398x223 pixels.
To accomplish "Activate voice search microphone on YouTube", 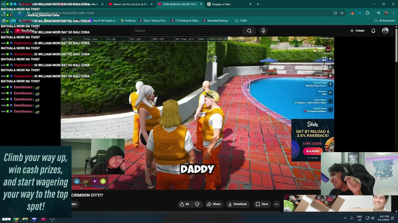I will coord(263,31).
